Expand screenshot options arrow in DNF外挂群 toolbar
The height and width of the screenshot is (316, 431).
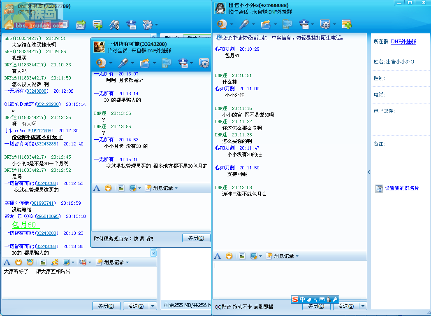point(73,262)
